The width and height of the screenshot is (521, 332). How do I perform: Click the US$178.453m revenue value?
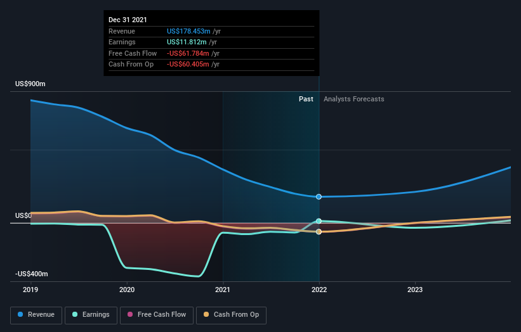click(x=188, y=31)
